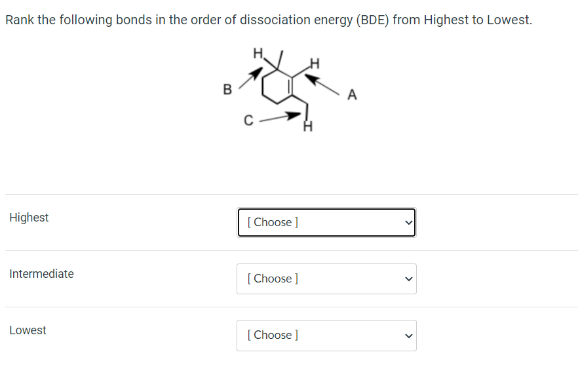Screen dimensions: 578x369
Task: Click the Intermediate row label
Action: (x=41, y=274)
